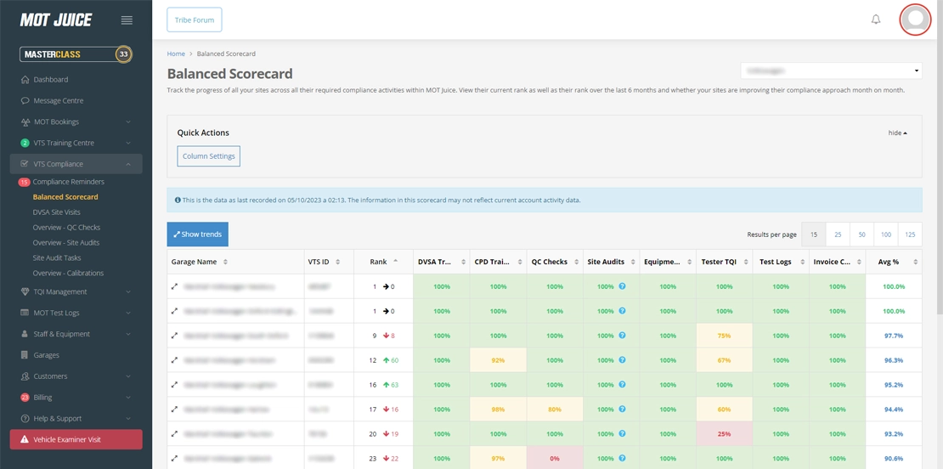
Task: Click the VTS Training Centre badge icon
Action: [x=25, y=143]
